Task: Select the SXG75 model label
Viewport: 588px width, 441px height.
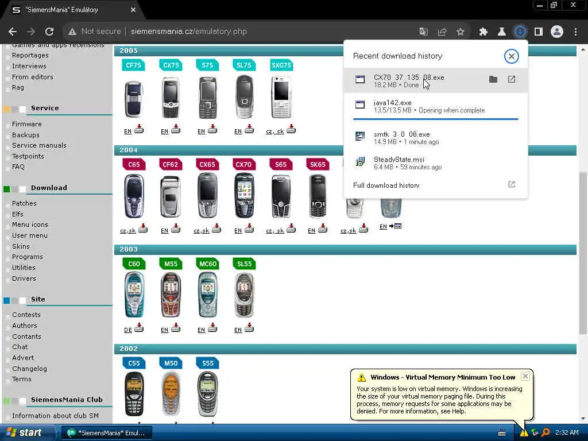Action: [x=281, y=65]
